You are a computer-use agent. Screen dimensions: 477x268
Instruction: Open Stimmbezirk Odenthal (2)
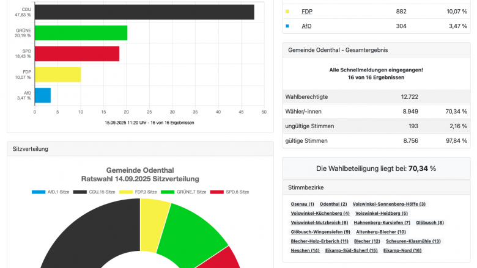pyautogui.click(x=333, y=204)
